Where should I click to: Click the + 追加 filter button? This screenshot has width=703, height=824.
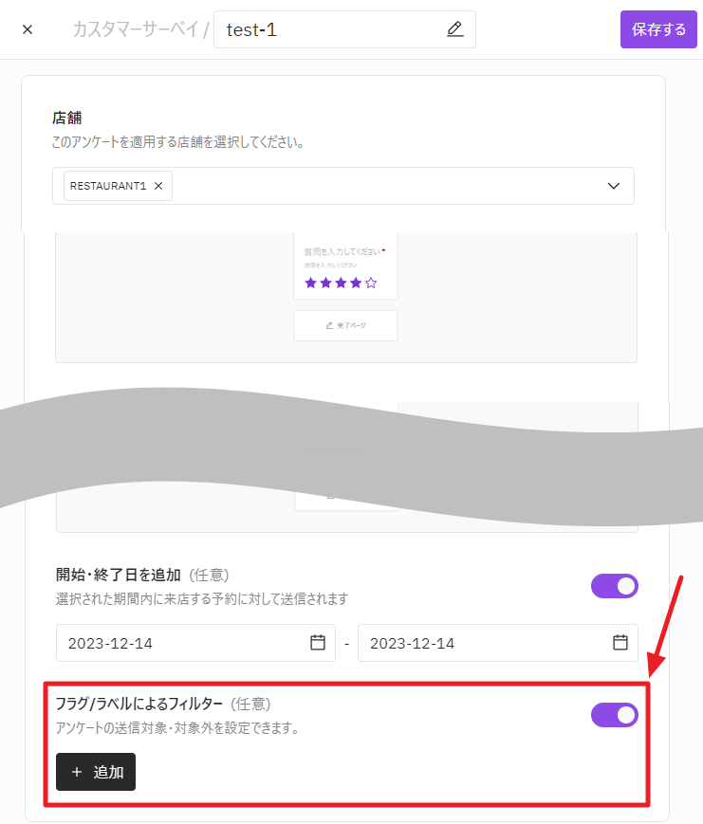96,772
